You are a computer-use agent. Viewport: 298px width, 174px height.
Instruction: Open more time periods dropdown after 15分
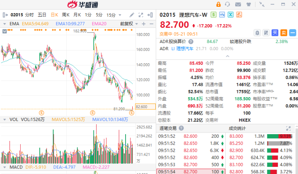click(x=120, y=15)
